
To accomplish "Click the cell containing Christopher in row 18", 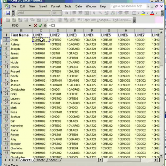I will [x=21, y=90].
